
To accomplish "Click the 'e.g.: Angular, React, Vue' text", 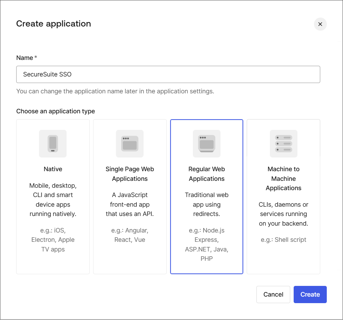I will [130, 235].
